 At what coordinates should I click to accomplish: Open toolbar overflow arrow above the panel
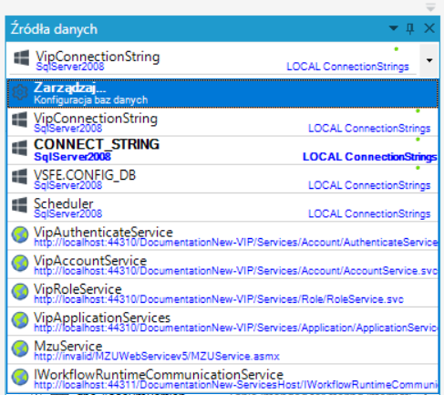tap(430, 7)
